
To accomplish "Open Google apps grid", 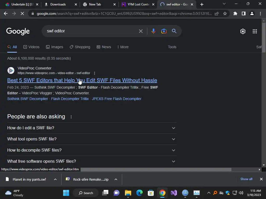I will [x=255, y=31].
